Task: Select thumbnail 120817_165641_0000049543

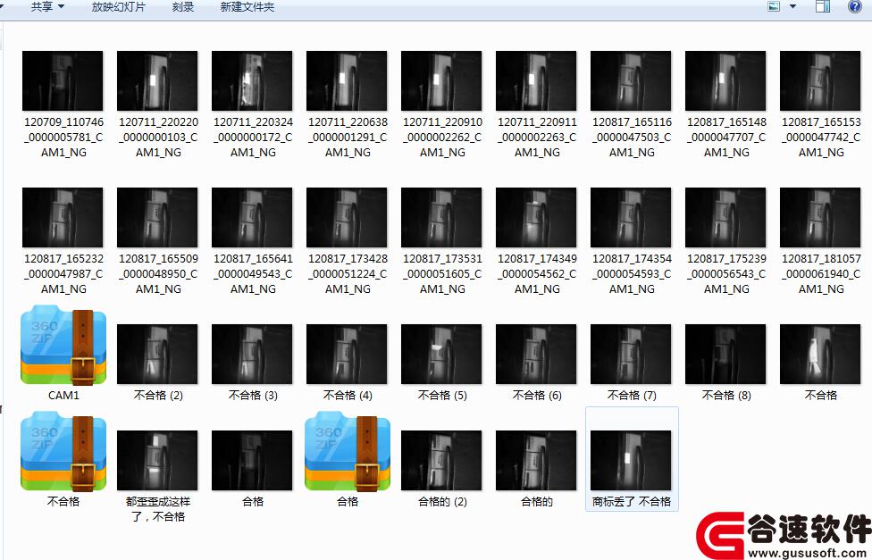Action: point(252,217)
